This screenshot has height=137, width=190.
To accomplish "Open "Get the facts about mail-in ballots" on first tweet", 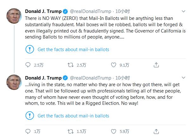I will [73, 50].
